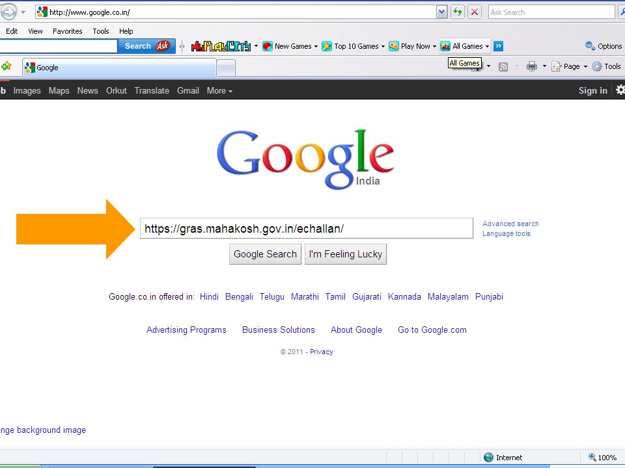Click the Advanced search link
Screen dimensions: 625x468
coord(510,224)
